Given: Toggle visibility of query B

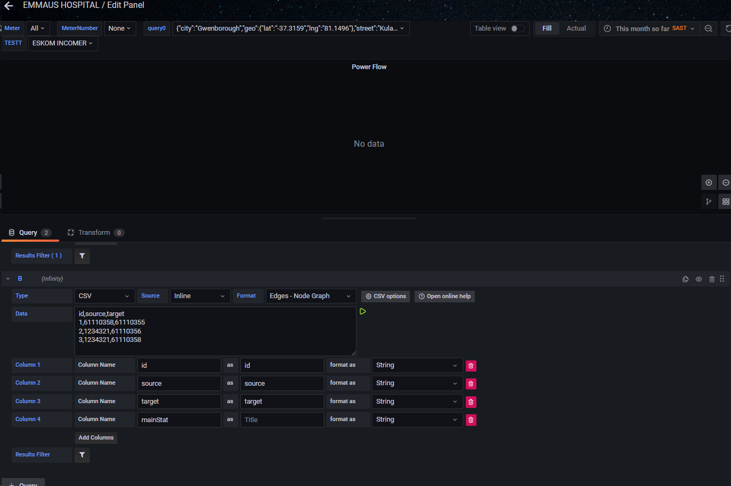Looking at the screenshot, I should pos(699,279).
